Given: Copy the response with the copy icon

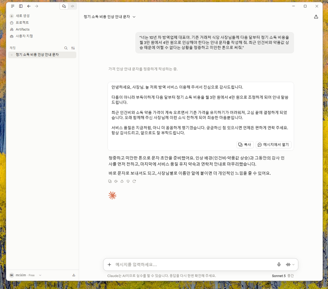Looking at the screenshot, I should 110,181.
